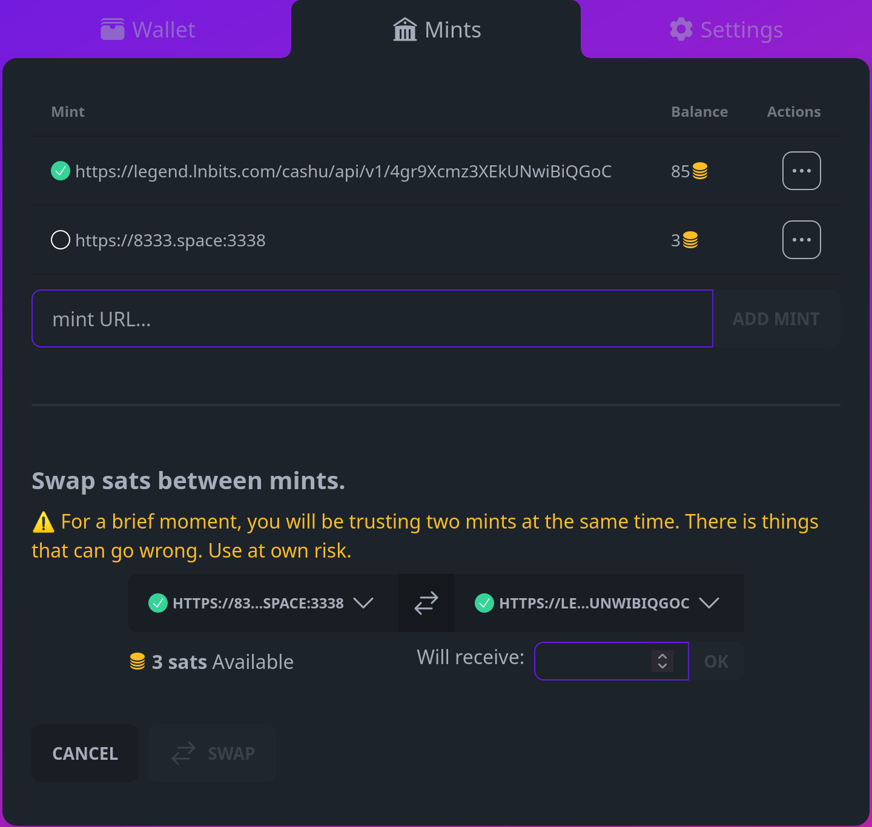The image size is (872, 827).
Task: Click the SWAP button
Action: click(213, 753)
